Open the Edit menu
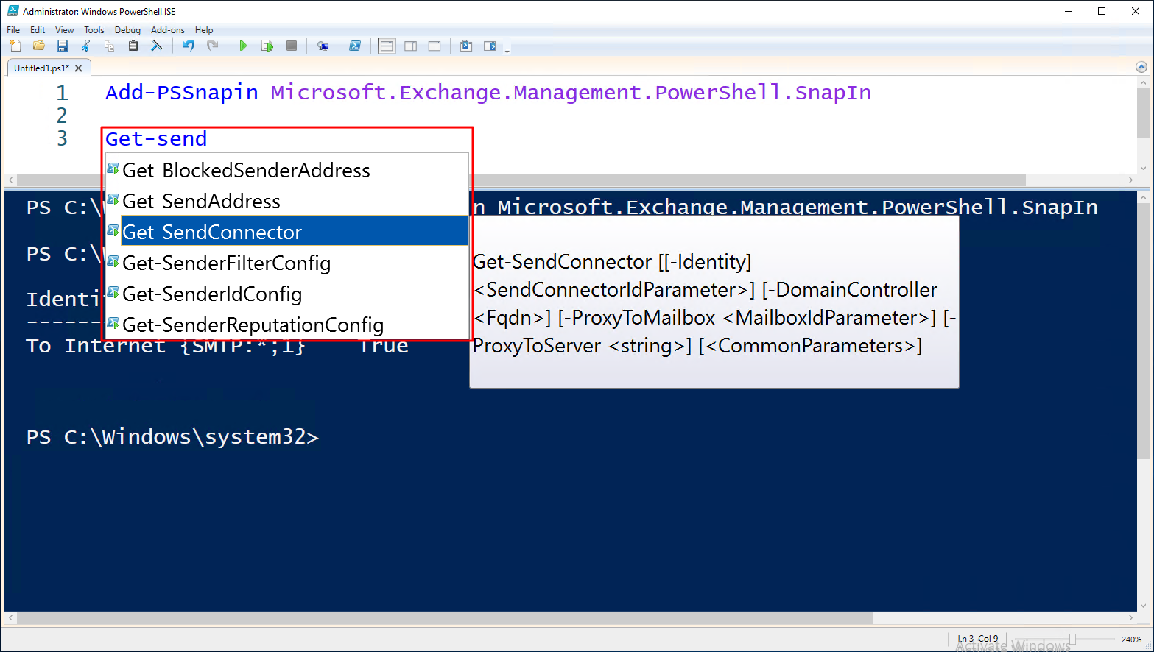Image resolution: width=1154 pixels, height=652 pixels. tap(38, 30)
